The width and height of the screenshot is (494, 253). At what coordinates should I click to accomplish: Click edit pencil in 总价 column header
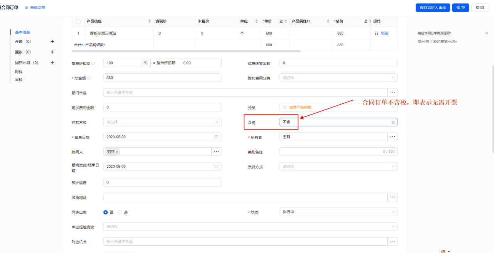click(x=365, y=21)
